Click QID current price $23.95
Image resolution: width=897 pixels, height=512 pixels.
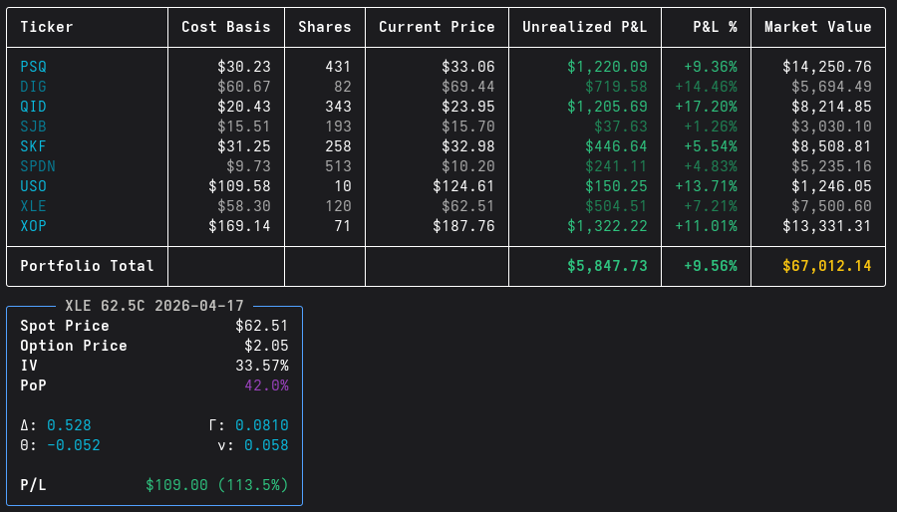468,107
